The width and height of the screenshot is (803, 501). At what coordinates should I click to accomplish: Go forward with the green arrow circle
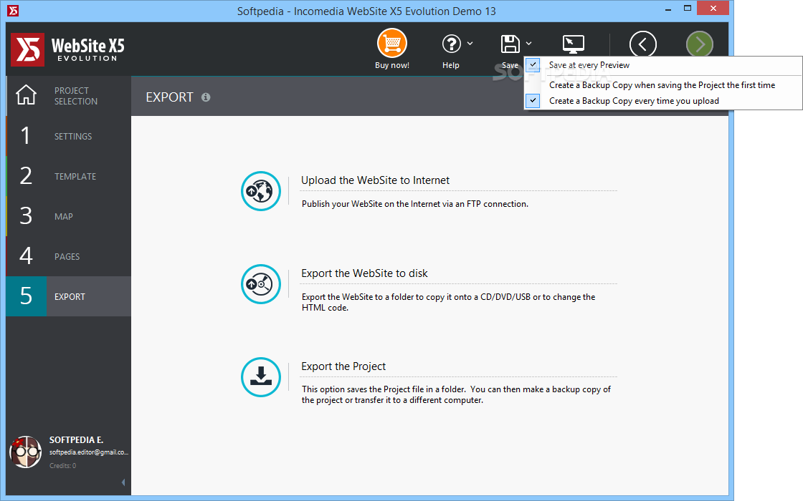[700, 44]
